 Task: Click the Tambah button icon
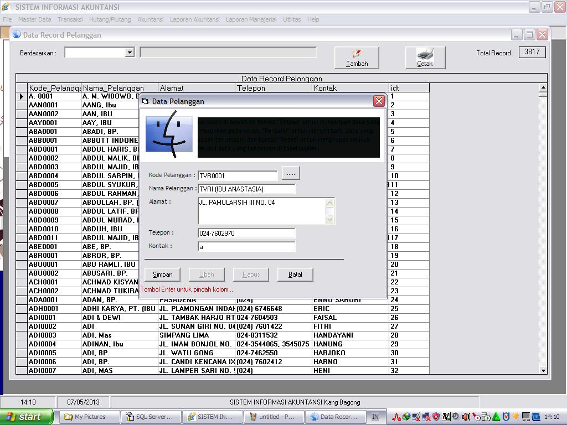tap(357, 54)
